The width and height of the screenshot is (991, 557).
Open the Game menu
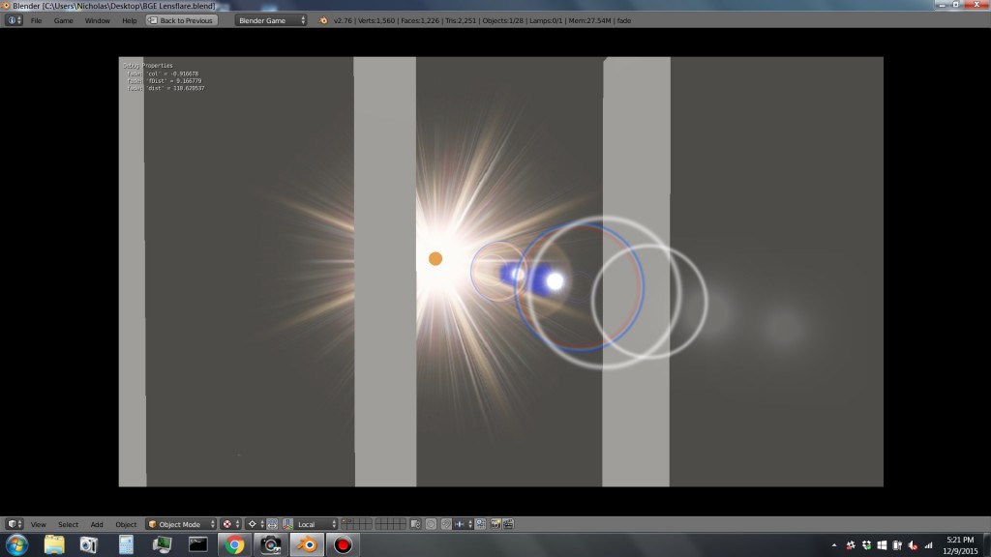[x=63, y=19]
